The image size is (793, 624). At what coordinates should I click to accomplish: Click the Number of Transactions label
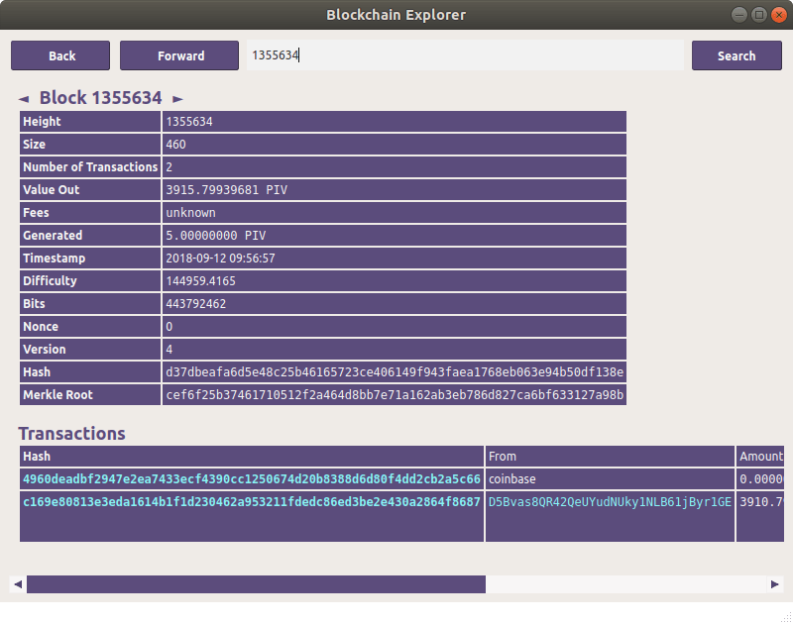(x=90, y=167)
